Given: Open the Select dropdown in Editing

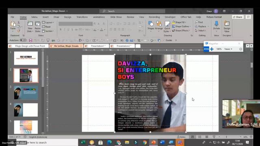Looking at the screenshot, I should (201, 31).
